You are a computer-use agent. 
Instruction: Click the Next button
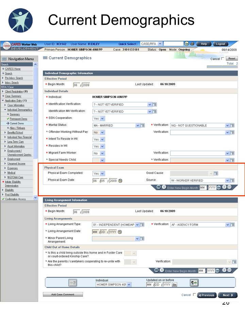(228, 295)
